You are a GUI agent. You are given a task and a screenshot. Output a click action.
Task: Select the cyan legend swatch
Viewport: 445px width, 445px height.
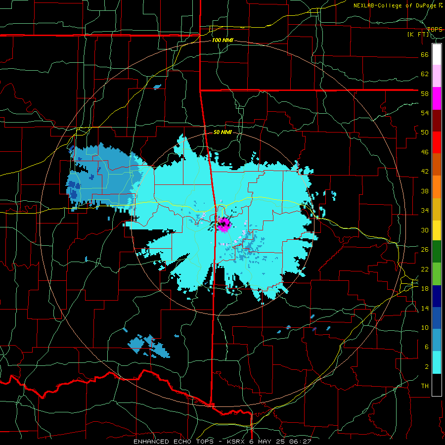click(437, 362)
